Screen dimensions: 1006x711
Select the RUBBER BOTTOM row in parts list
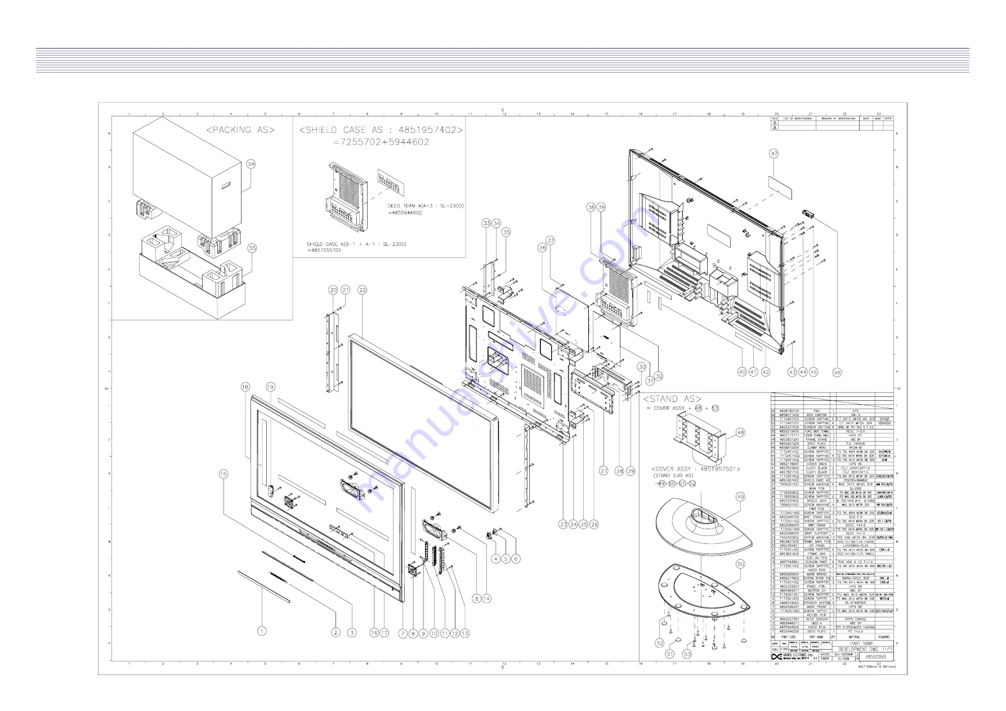coord(831,427)
